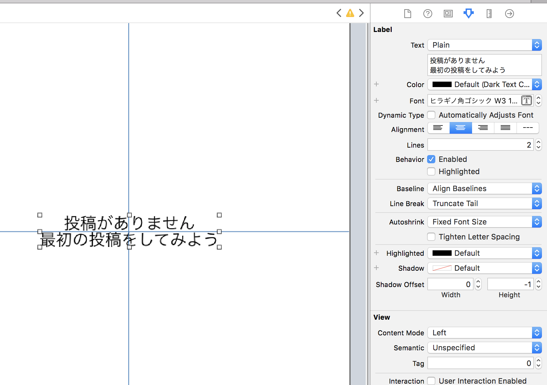This screenshot has height=385, width=547.
Task: Expand the Autoshrink Fixed Font Size menu
Action: (x=484, y=222)
